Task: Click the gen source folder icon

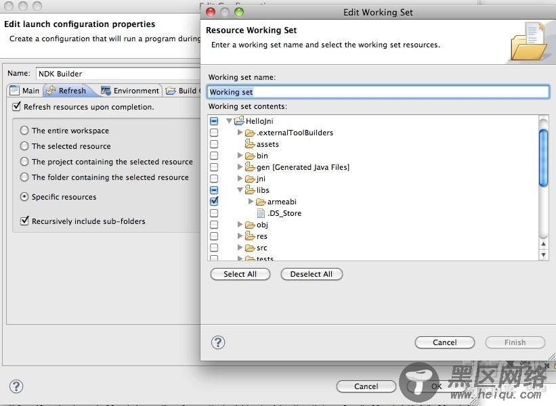Action: tap(250, 167)
